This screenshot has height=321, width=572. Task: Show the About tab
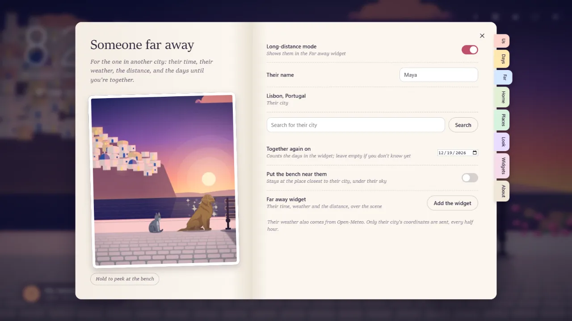503,191
